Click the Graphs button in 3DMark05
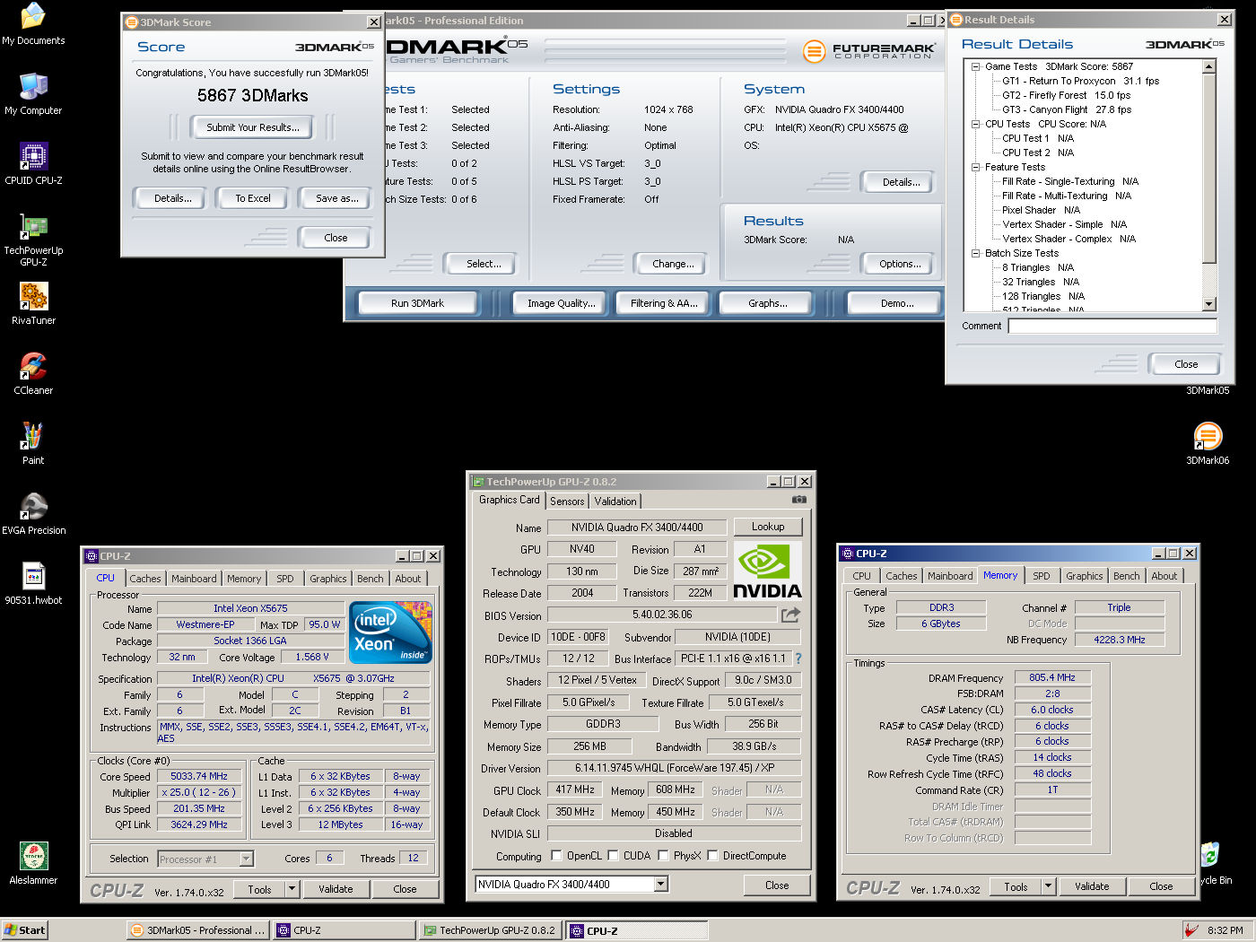 pyautogui.click(x=767, y=303)
